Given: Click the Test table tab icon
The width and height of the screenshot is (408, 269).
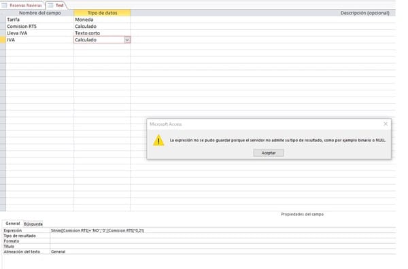Looking at the screenshot, I should point(50,5).
